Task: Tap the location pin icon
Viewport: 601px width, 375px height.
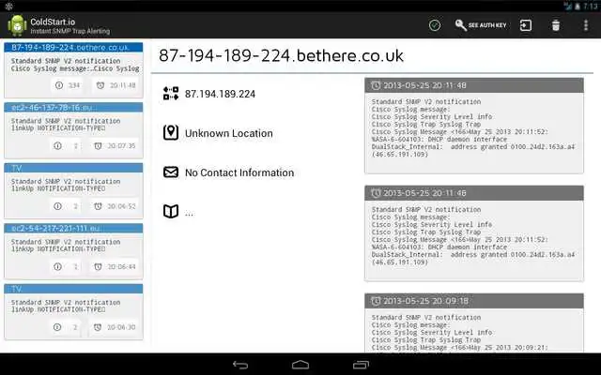Action: tap(171, 133)
